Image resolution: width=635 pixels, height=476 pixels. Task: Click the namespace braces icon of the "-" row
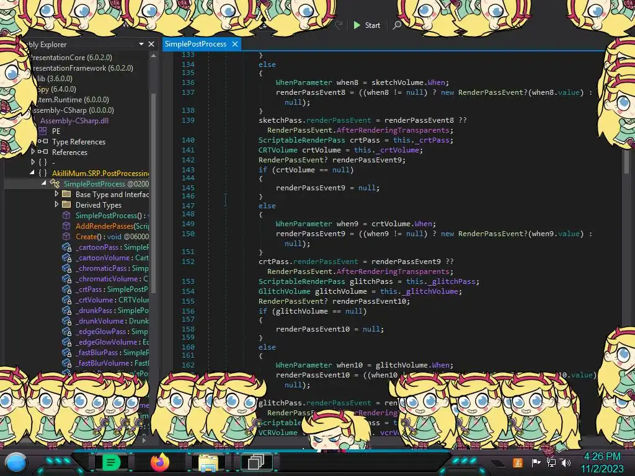(x=43, y=162)
